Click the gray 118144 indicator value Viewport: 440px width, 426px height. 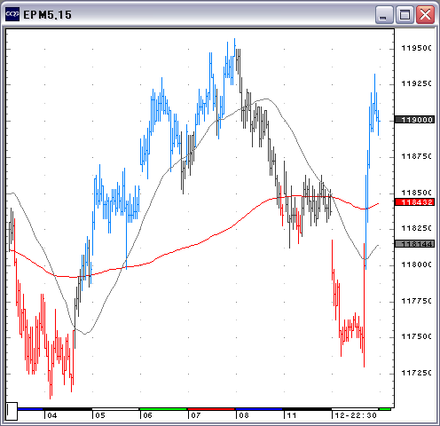coord(414,244)
